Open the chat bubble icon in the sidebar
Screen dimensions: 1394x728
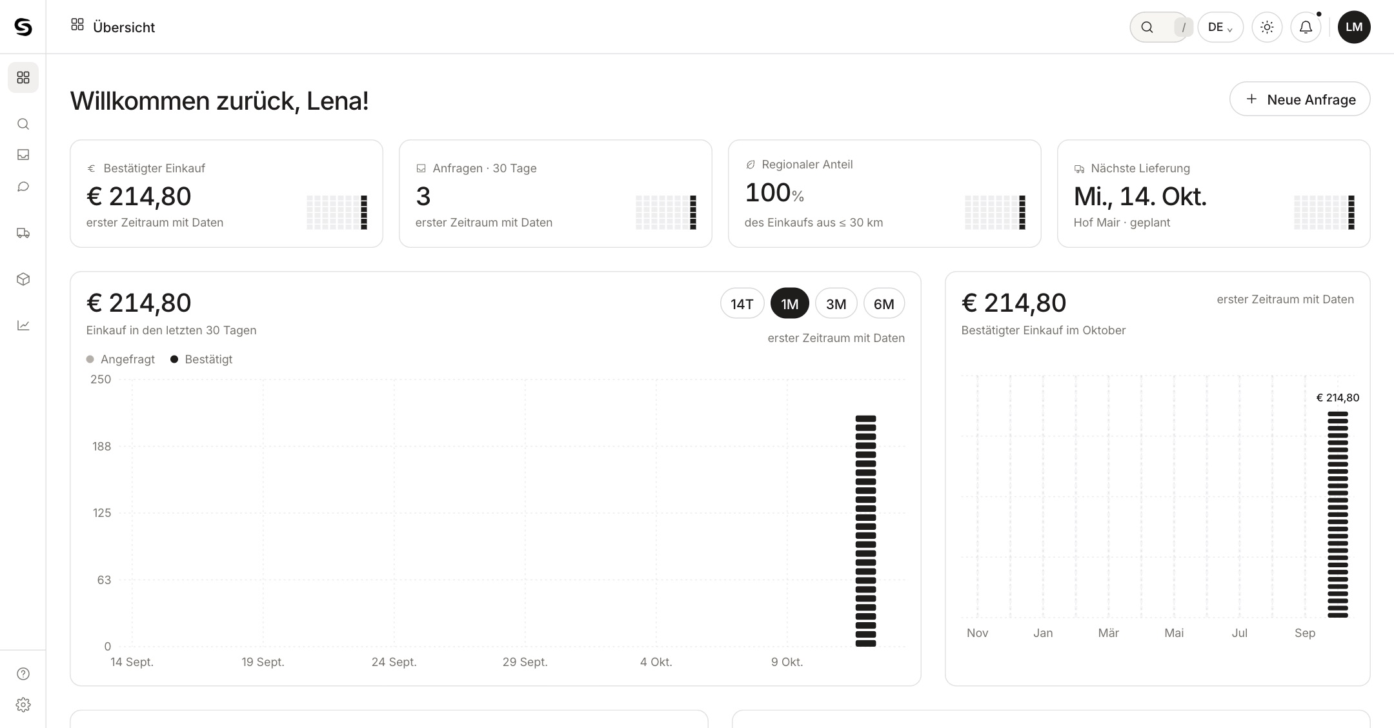[23, 187]
